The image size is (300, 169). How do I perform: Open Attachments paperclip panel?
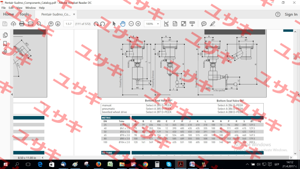pyautogui.click(x=5, y=52)
